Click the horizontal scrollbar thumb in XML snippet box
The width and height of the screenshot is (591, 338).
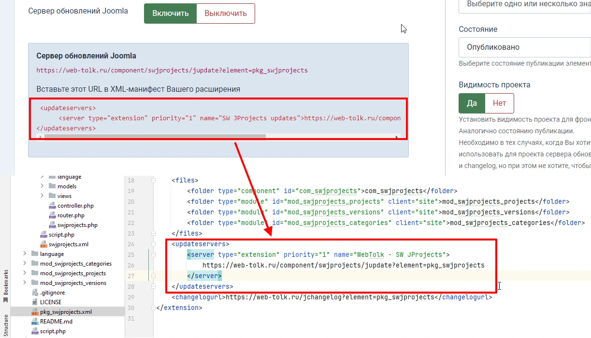point(155,137)
